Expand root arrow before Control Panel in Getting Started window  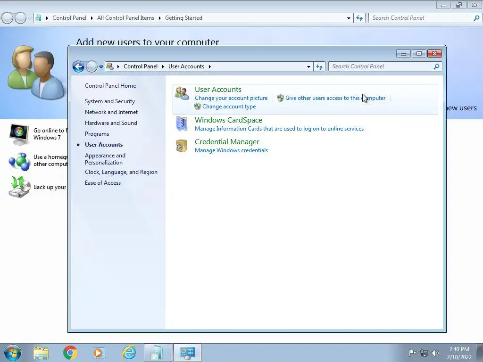tap(47, 18)
